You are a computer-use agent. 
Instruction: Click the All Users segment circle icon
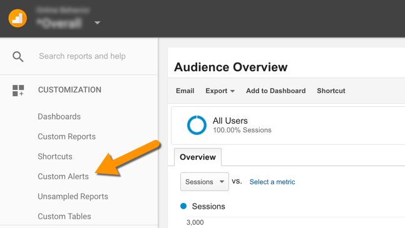click(197, 125)
